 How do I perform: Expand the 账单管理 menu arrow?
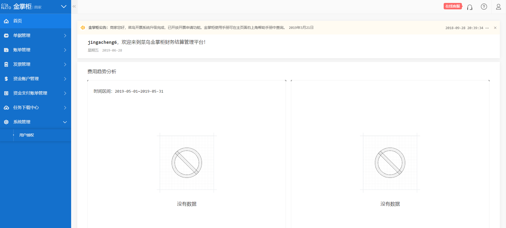click(x=65, y=50)
